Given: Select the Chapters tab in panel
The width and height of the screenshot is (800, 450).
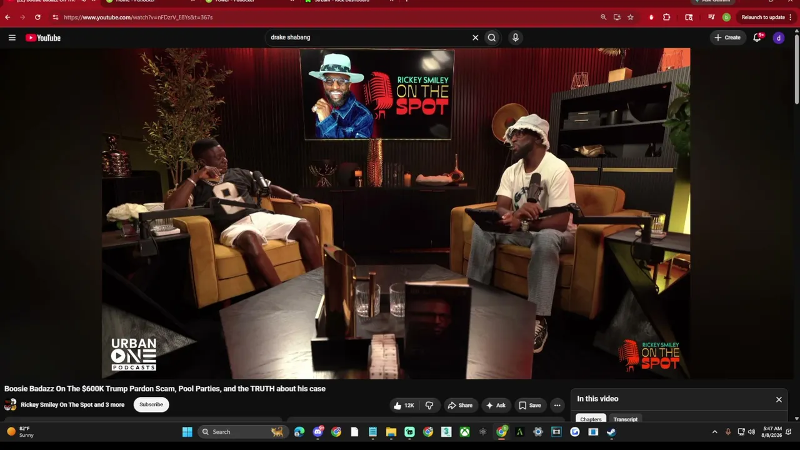Looking at the screenshot, I should (591, 419).
